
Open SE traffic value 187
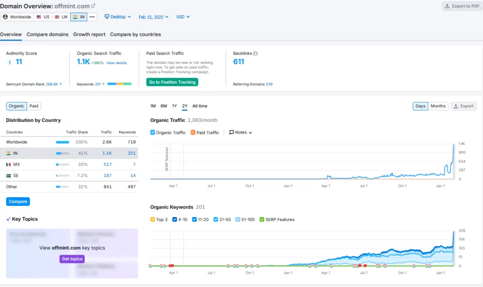108,176
